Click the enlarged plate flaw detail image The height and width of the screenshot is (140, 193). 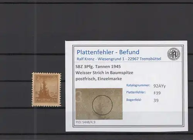point(99,104)
